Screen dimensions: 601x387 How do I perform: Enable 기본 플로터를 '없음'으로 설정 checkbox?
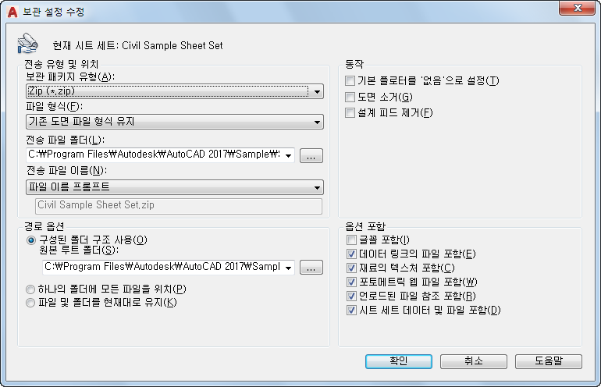[350, 81]
